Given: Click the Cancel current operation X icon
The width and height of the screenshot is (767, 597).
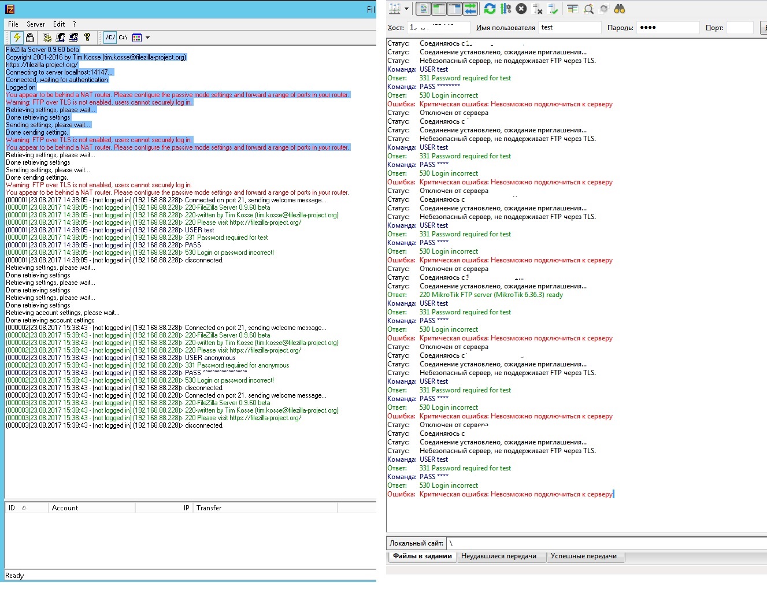Looking at the screenshot, I should pos(521,9).
